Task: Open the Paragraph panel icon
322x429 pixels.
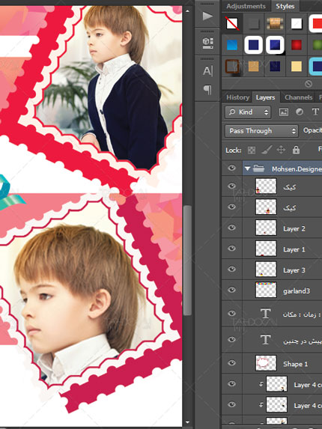Action: click(x=207, y=90)
